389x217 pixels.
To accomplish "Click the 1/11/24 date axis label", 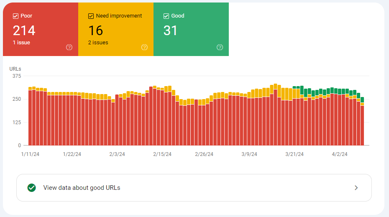I will click(x=30, y=154).
